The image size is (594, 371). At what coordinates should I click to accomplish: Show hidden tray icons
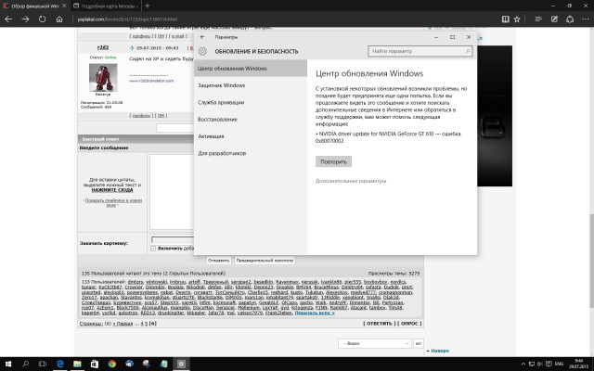coord(523,364)
